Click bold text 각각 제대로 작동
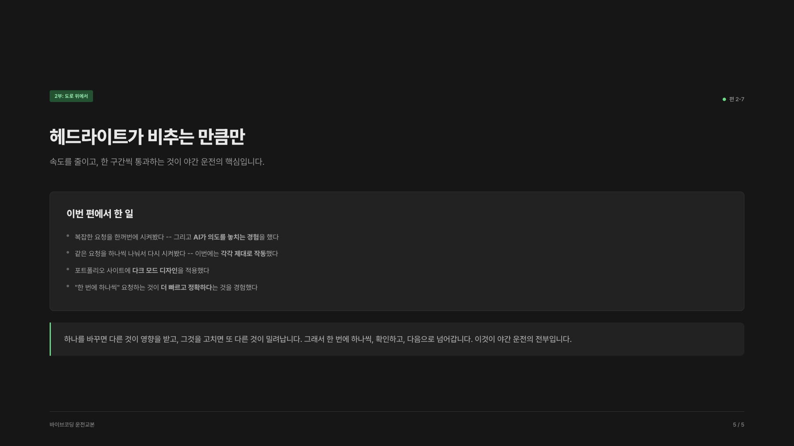This screenshot has width=794, height=446. tap(243, 254)
